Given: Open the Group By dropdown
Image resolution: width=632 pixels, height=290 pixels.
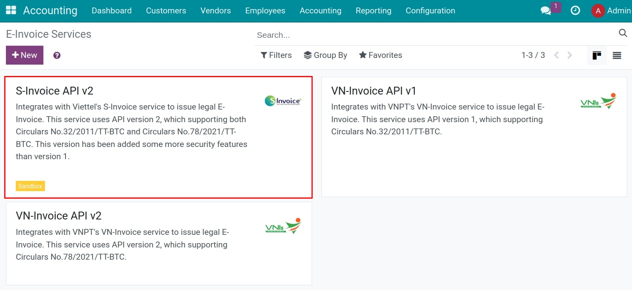Looking at the screenshot, I should [x=325, y=55].
